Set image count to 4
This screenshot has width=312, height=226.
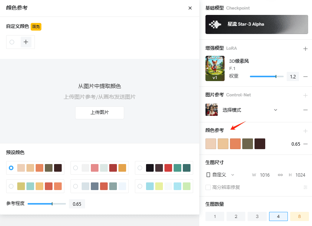coord(278,216)
